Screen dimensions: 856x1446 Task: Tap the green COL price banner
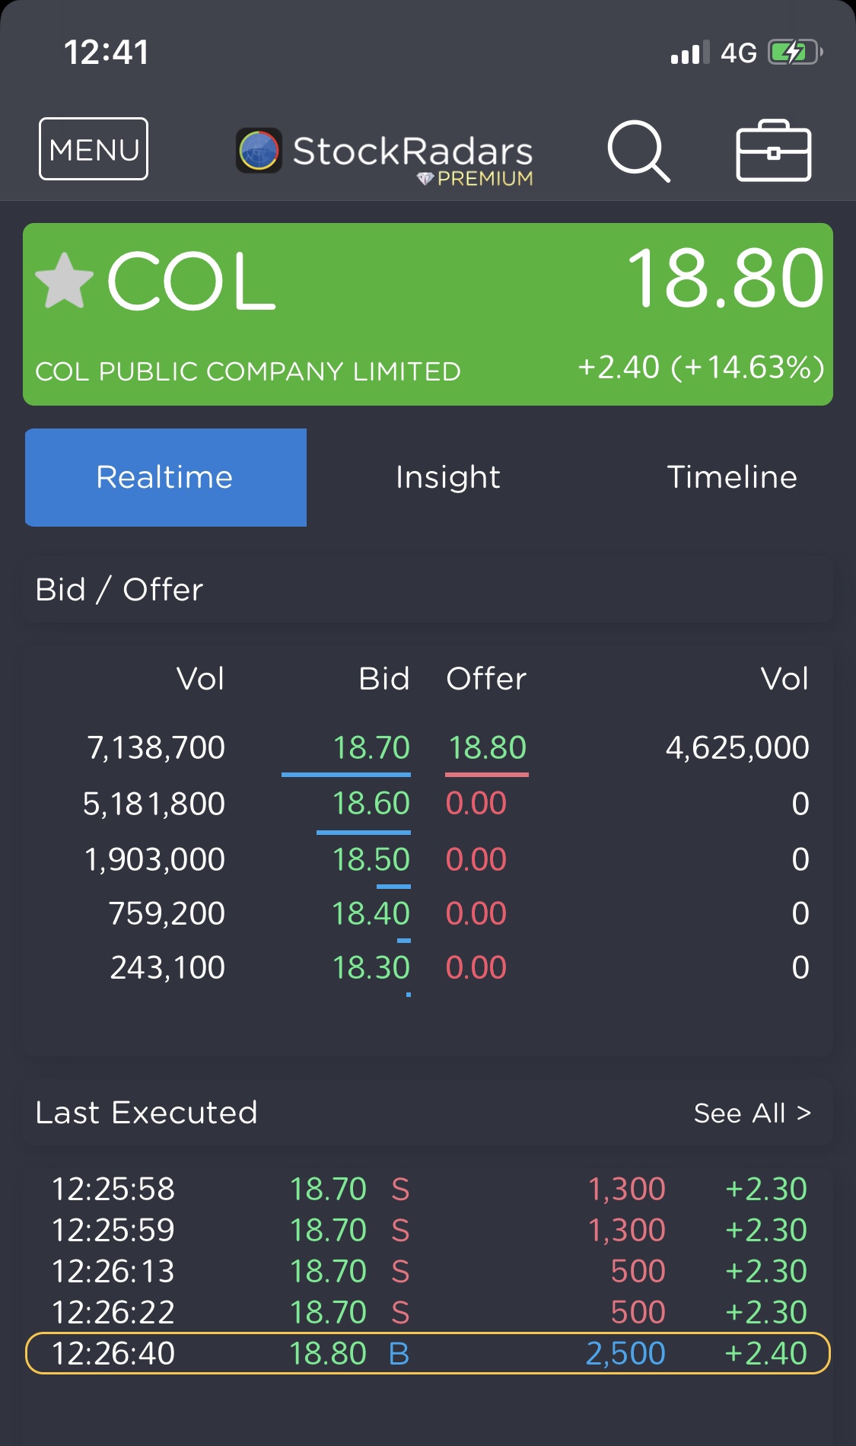(427, 314)
